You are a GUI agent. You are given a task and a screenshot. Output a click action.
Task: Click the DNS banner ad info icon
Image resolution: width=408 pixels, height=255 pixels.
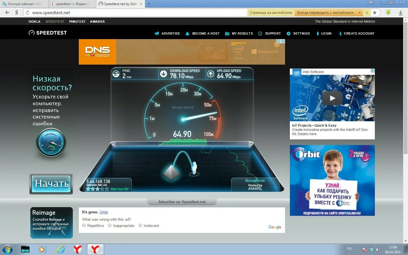pyautogui.click(x=279, y=41)
